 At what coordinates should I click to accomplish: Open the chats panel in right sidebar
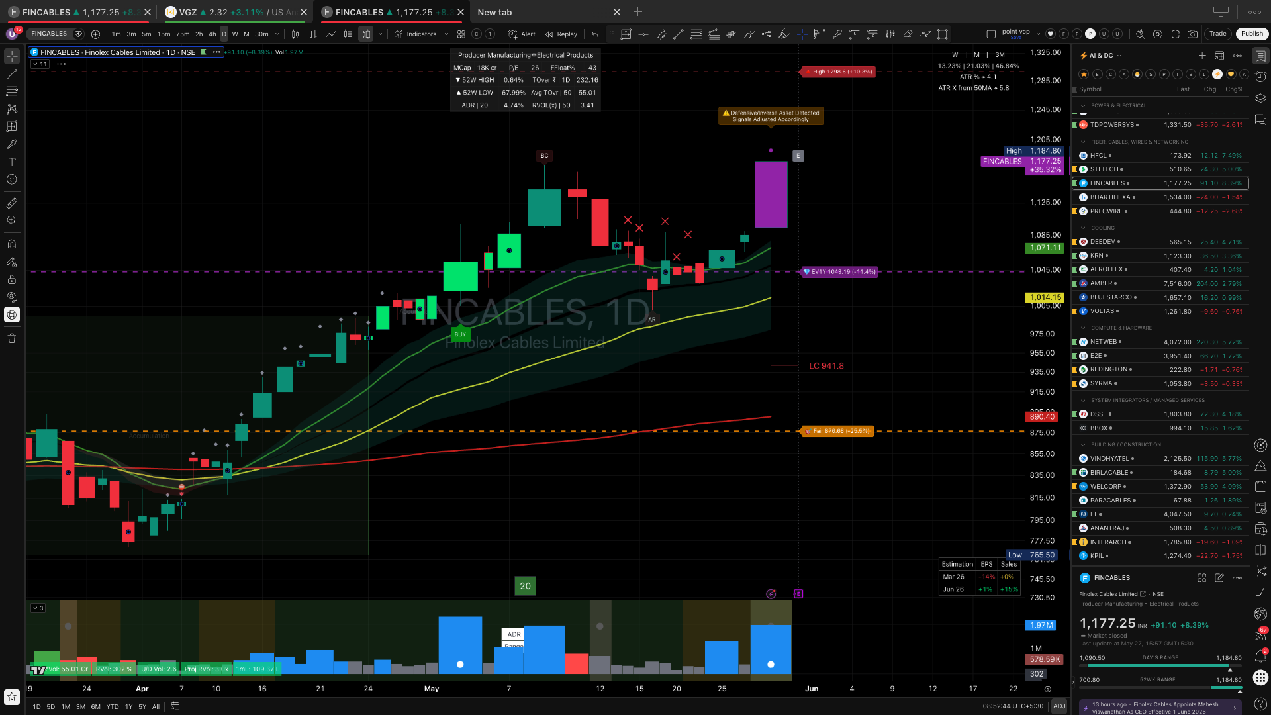[1260, 120]
